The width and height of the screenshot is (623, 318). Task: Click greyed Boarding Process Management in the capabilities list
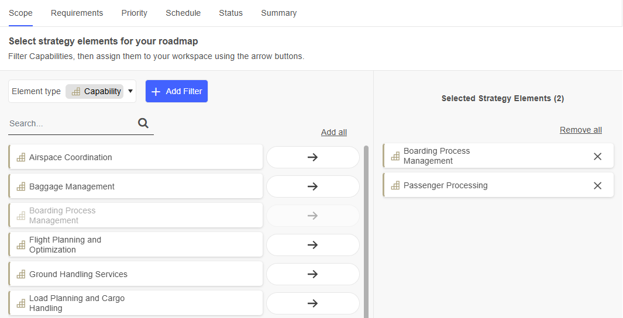point(136,216)
